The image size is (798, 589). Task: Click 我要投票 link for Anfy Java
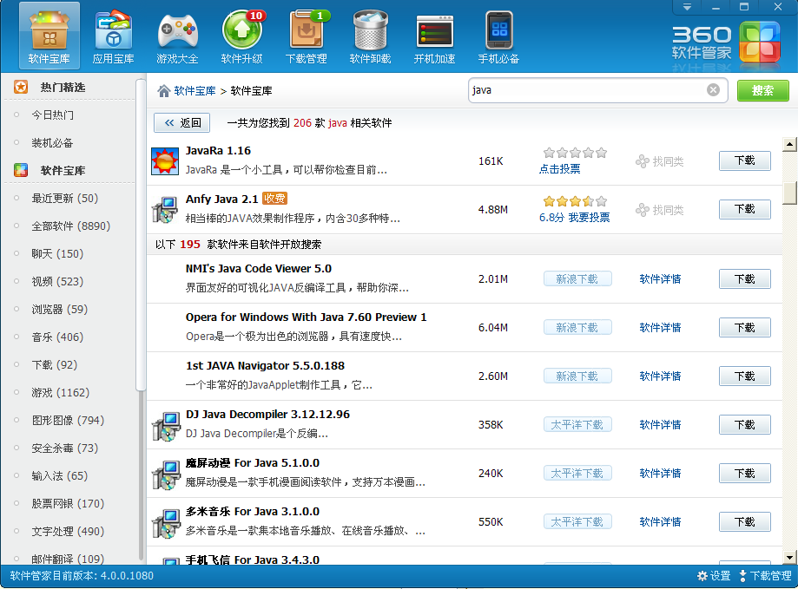[589, 218]
